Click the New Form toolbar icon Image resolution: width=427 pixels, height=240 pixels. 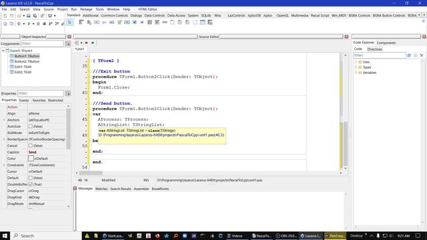(11, 16)
